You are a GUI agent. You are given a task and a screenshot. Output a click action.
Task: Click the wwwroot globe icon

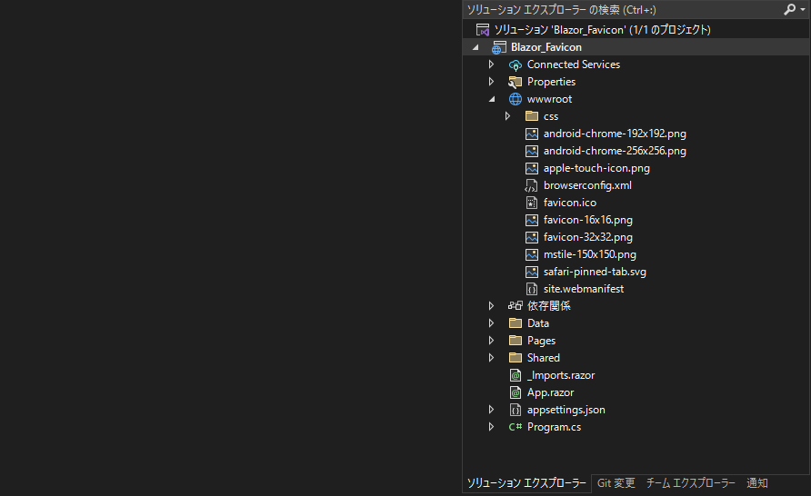pos(516,99)
